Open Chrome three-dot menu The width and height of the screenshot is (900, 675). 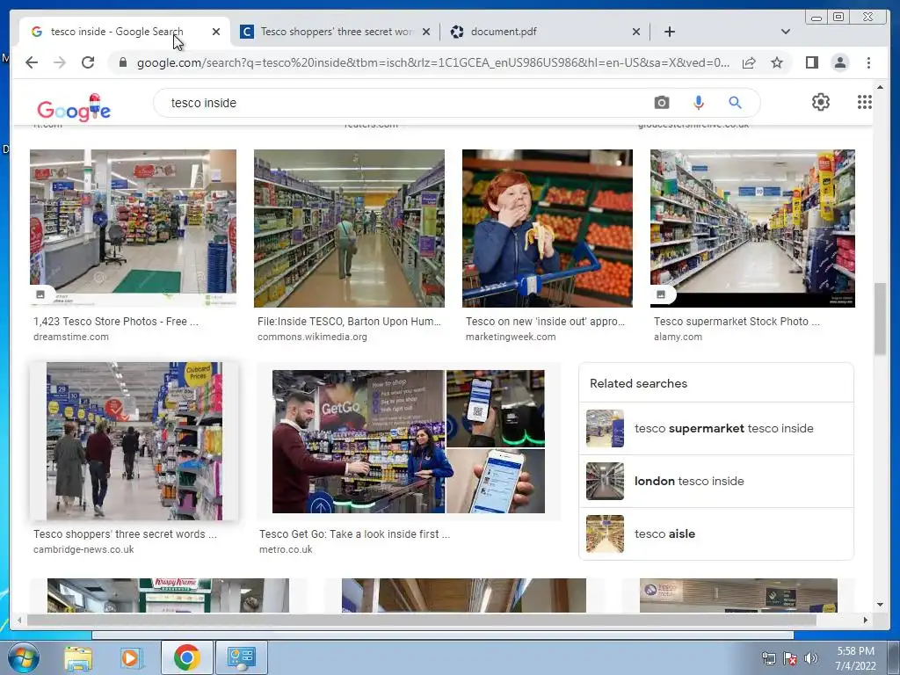click(x=868, y=62)
